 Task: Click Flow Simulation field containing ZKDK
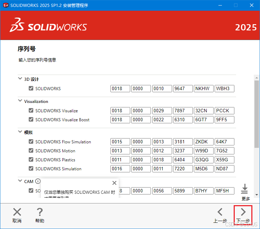tap(204, 142)
